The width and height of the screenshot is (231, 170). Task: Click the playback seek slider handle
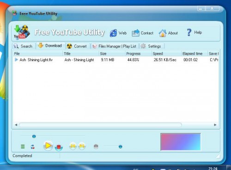34,136
